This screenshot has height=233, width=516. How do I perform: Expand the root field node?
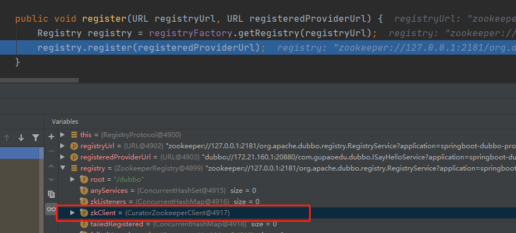[73, 179]
